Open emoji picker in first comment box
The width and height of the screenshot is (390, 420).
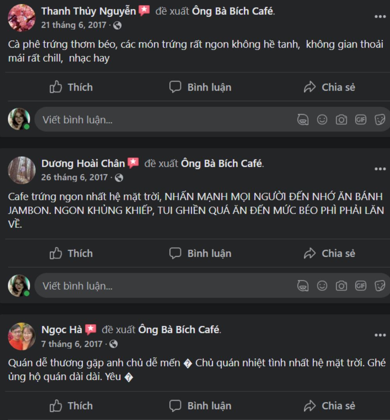(322, 120)
